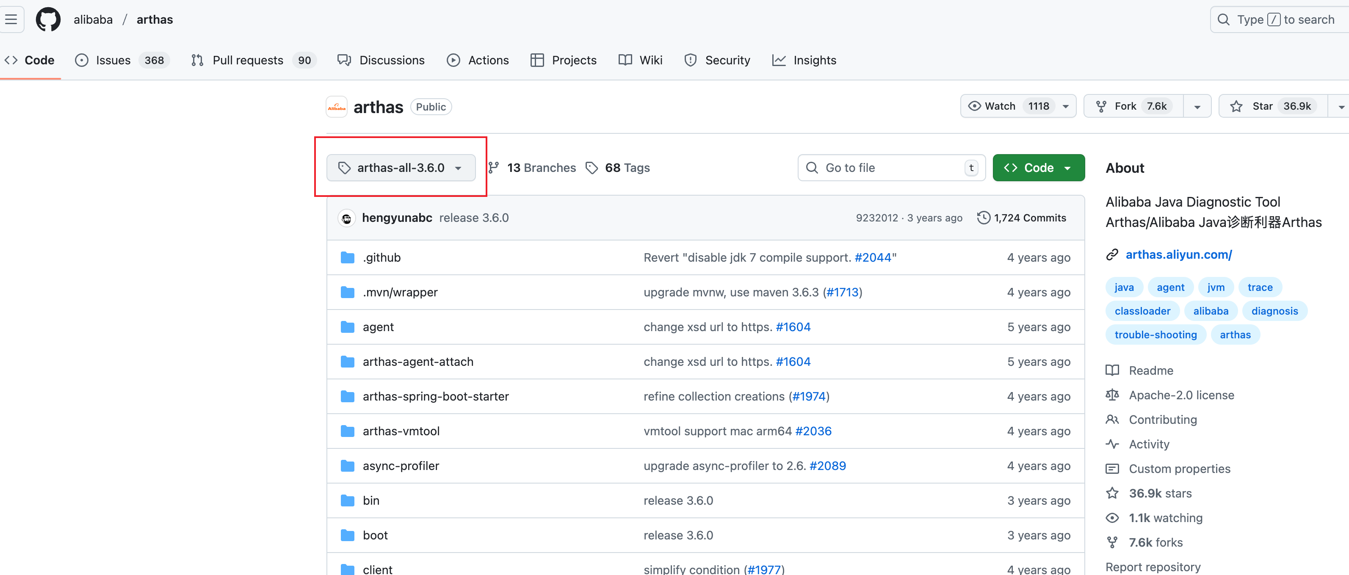Open the Pull requests tab
The image size is (1349, 575).
247,60
